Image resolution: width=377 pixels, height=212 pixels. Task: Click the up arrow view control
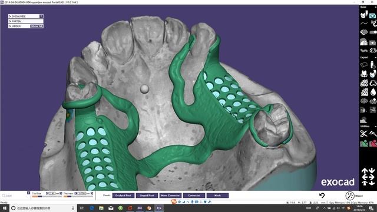tap(365, 171)
